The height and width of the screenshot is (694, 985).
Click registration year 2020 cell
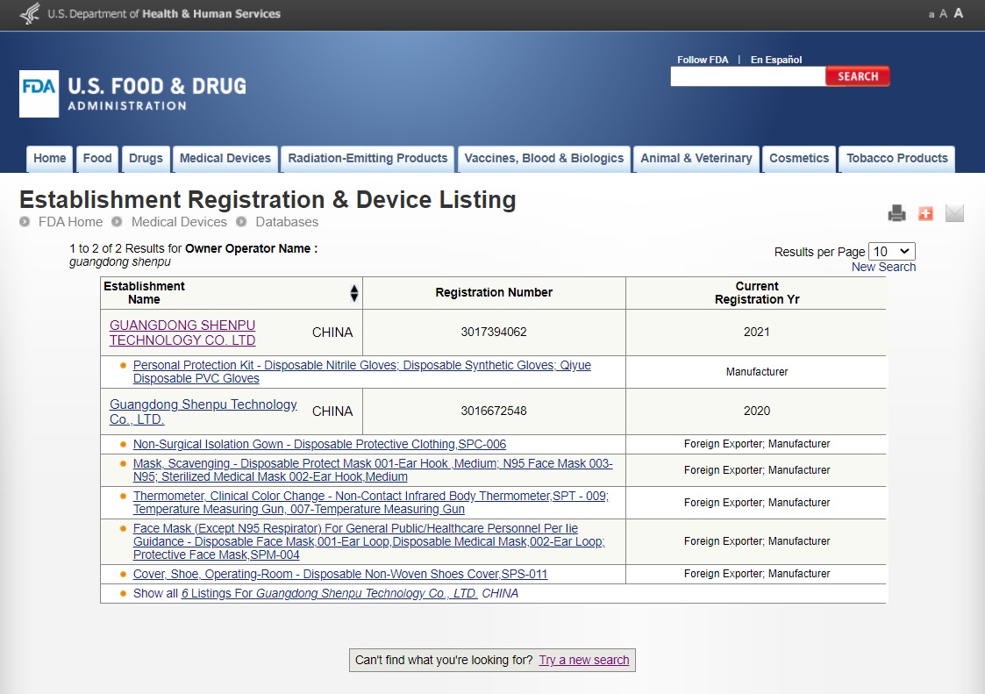pos(756,411)
